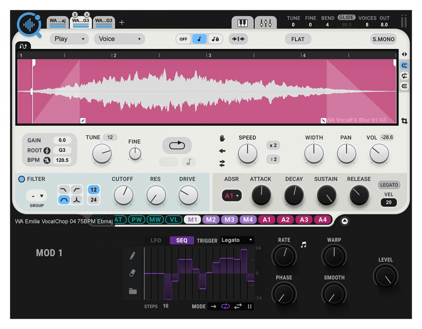This screenshot has width=422, height=329.
Task: Click the waveform curve tab icon
Action: [x=23, y=46]
